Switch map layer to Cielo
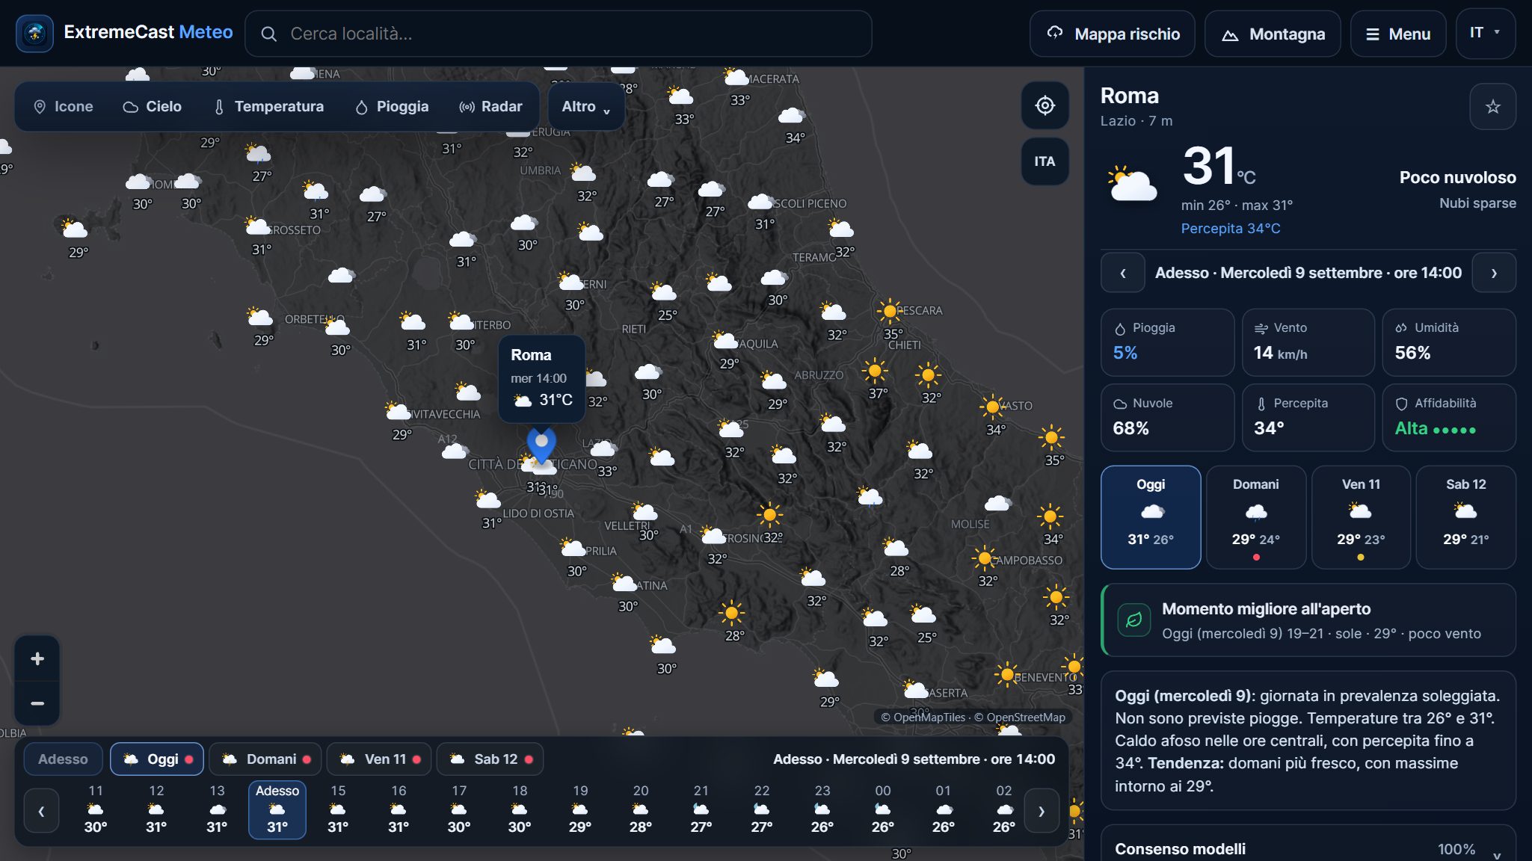The width and height of the screenshot is (1532, 861). pyautogui.click(x=153, y=107)
